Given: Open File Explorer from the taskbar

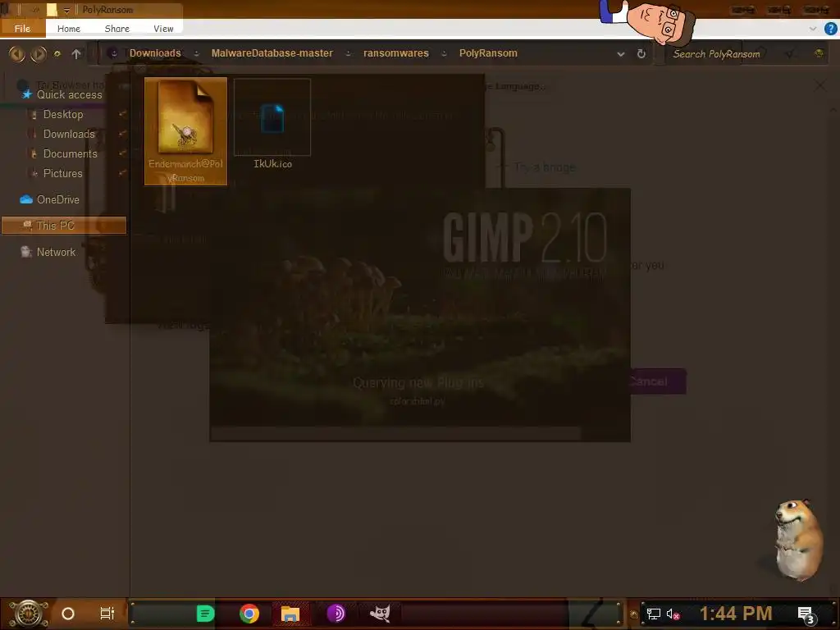Looking at the screenshot, I should (290, 614).
